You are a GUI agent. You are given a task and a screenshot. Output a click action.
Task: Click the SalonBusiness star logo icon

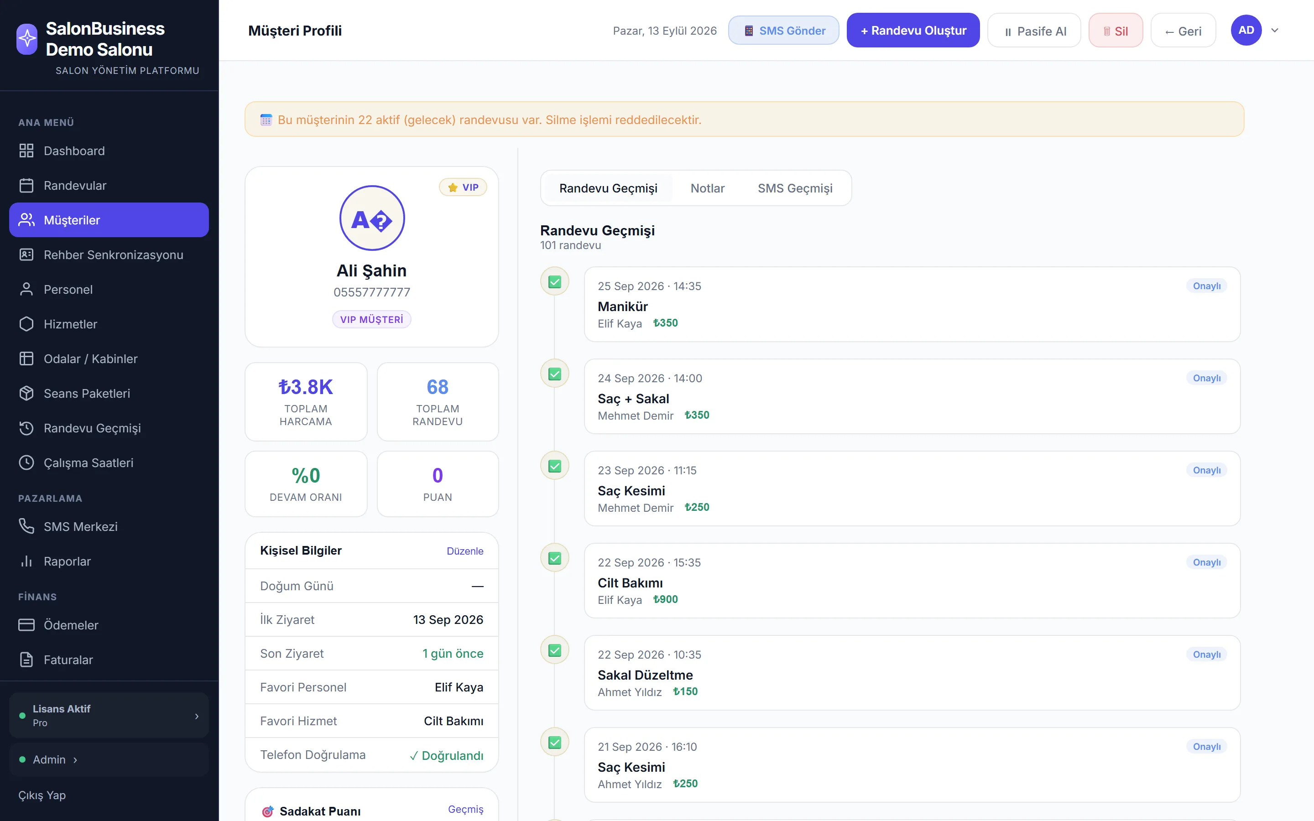27,39
